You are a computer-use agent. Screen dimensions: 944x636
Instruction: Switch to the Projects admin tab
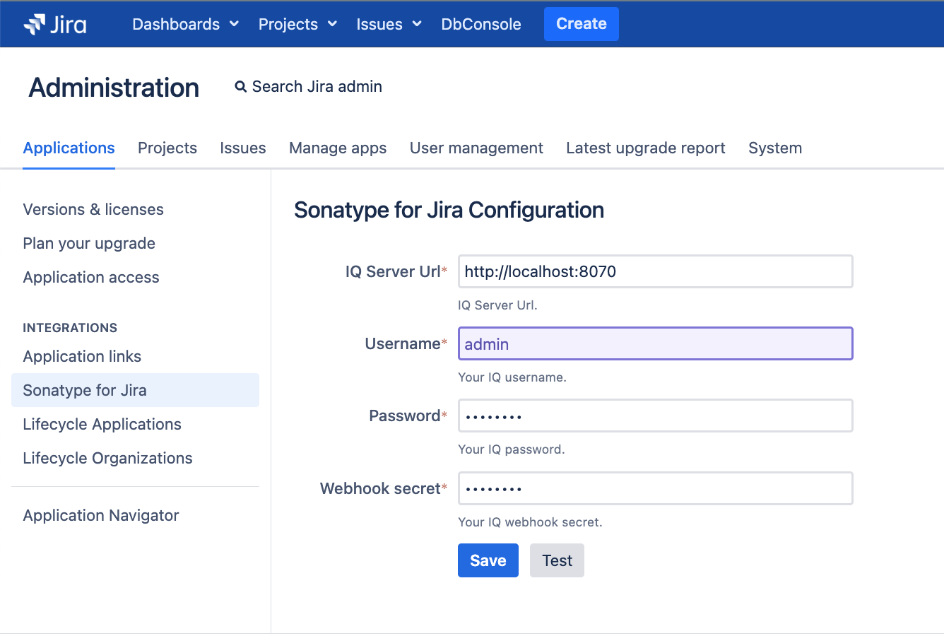click(167, 148)
